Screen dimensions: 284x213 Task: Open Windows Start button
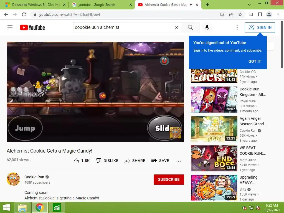7,207
